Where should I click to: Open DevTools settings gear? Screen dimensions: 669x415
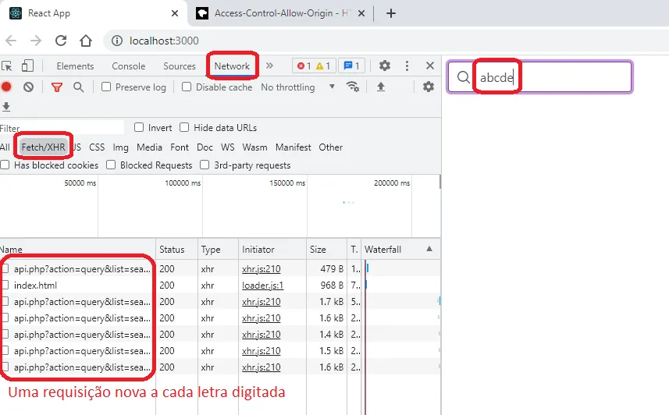(385, 66)
